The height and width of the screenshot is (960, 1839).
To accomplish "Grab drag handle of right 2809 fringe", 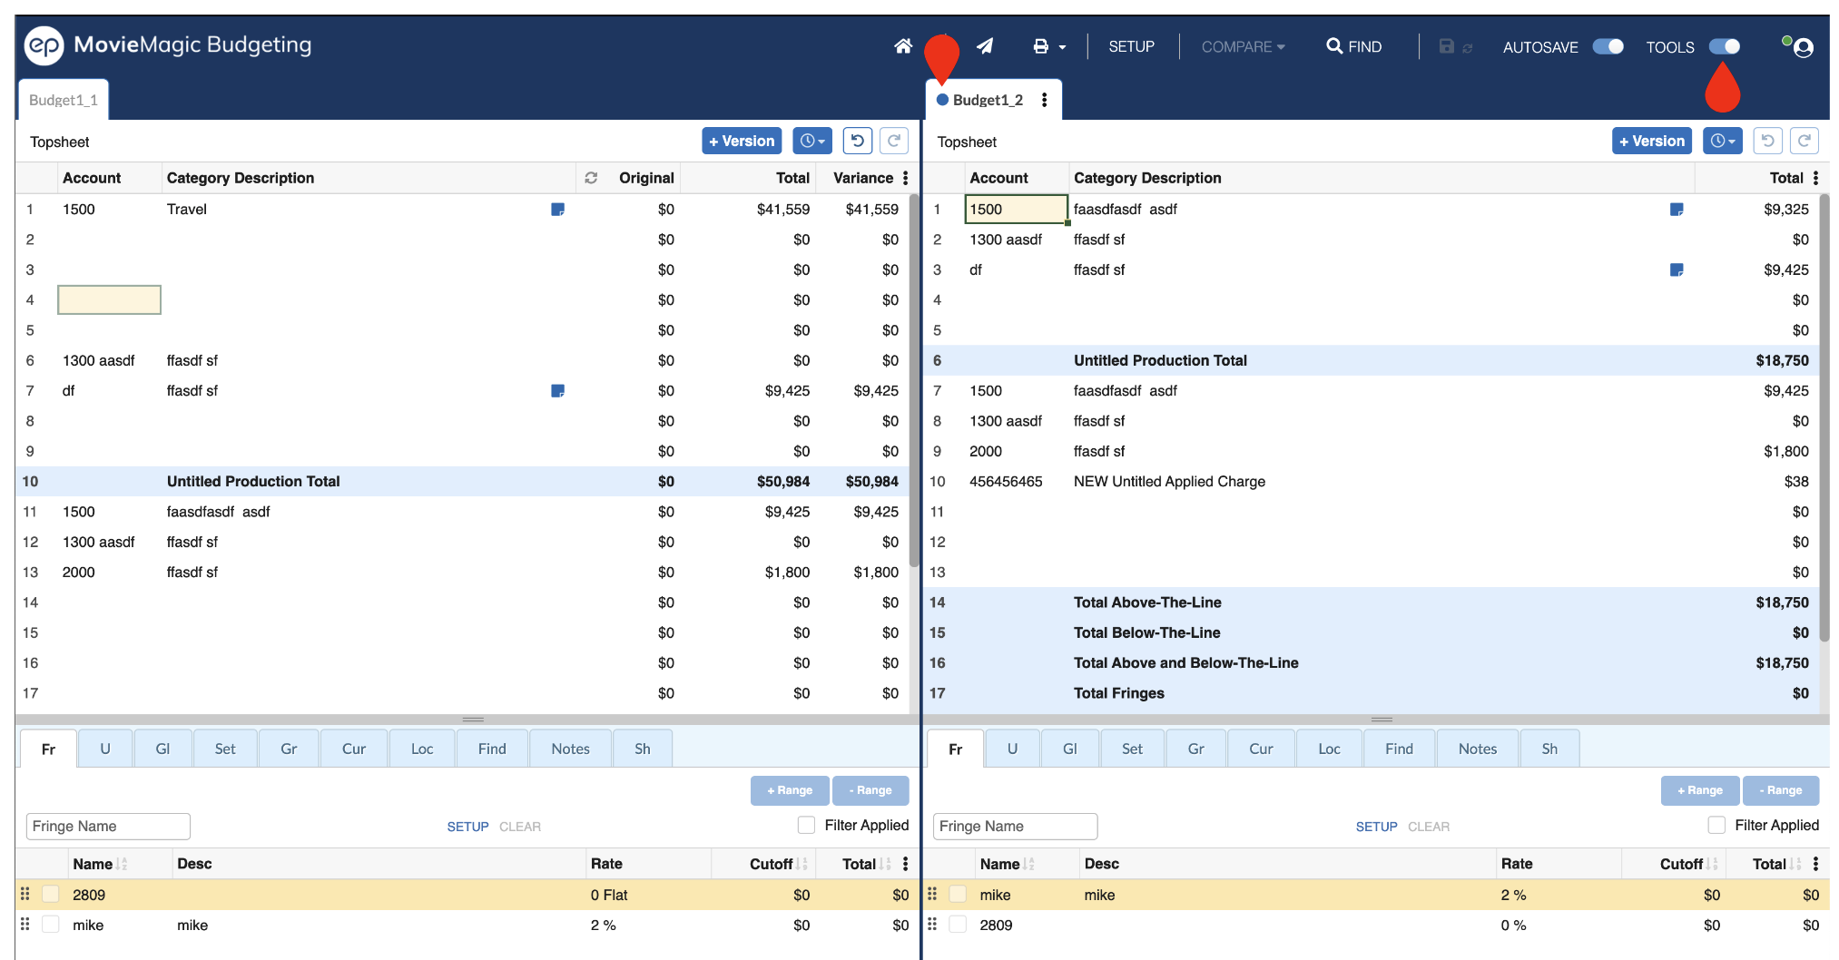I will click(932, 924).
